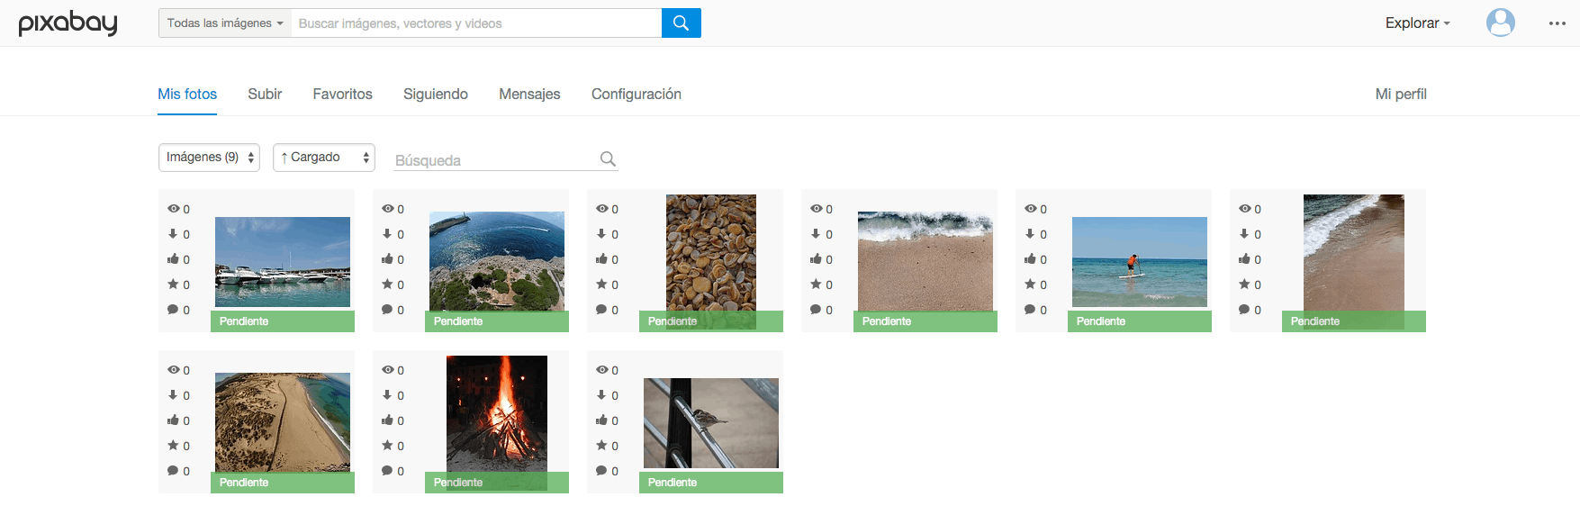This screenshot has width=1580, height=506.
Task: Click the blue search magnifier button
Action: (x=681, y=23)
